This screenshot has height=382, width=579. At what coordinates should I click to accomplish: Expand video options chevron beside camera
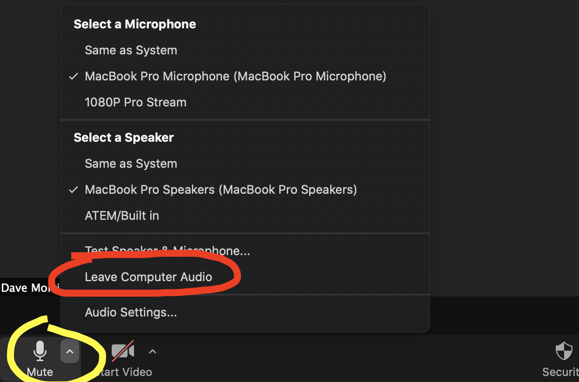pos(153,351)
